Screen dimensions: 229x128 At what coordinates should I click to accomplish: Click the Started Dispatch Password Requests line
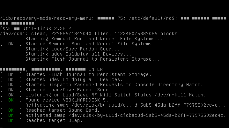114,85
